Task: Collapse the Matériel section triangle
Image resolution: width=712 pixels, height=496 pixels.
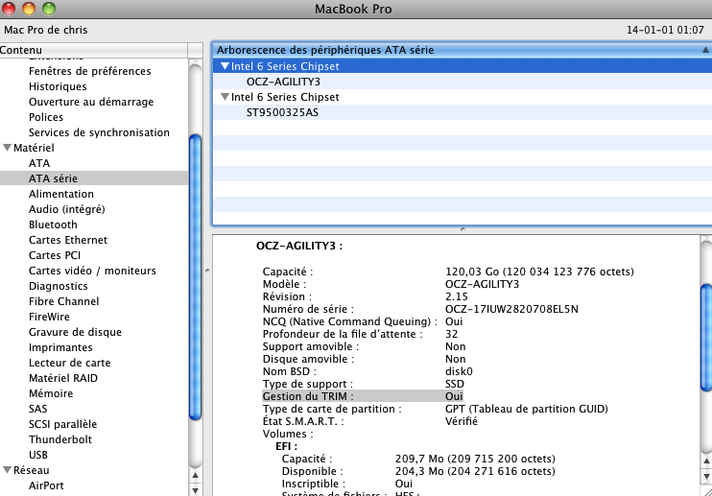Action: tap(7, 148)
